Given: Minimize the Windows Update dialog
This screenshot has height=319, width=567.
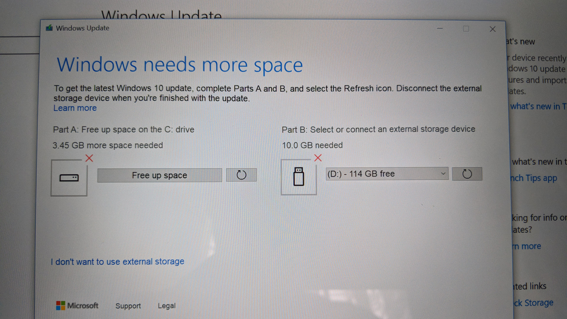Looking at the screenshot, I should pyautogui.click(x=440, y=29).
